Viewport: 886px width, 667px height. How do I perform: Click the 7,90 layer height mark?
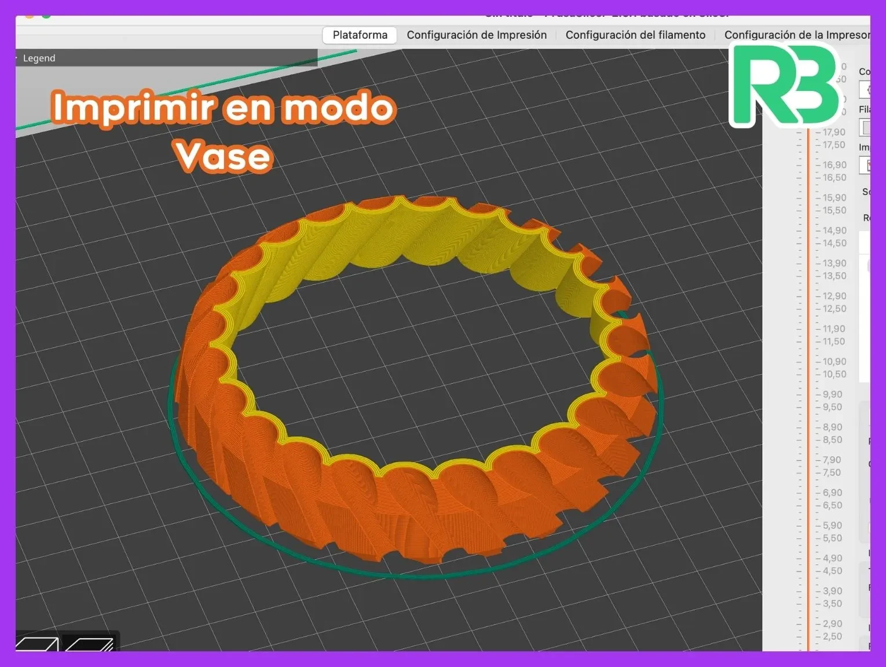pyautogui.click(x=832, y=460)
